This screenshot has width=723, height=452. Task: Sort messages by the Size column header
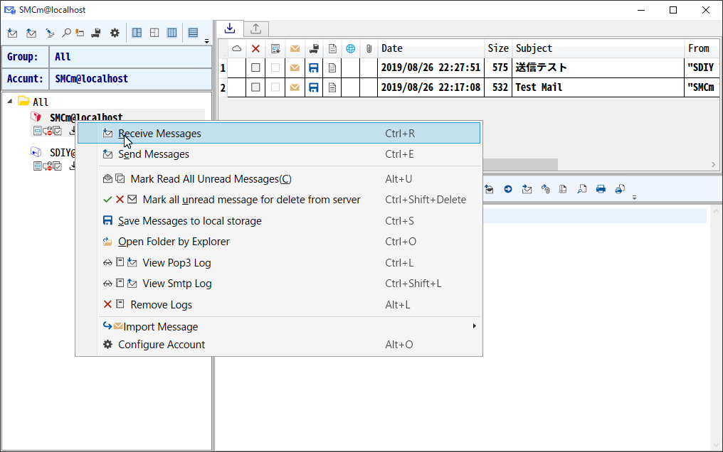click(x=498, y=48)
